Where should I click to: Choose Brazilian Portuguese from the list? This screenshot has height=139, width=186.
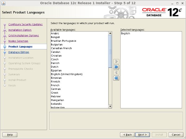79,41
